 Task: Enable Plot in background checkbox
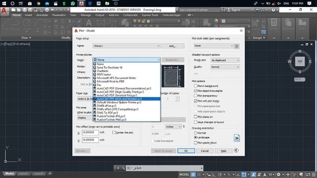point(196,86)
